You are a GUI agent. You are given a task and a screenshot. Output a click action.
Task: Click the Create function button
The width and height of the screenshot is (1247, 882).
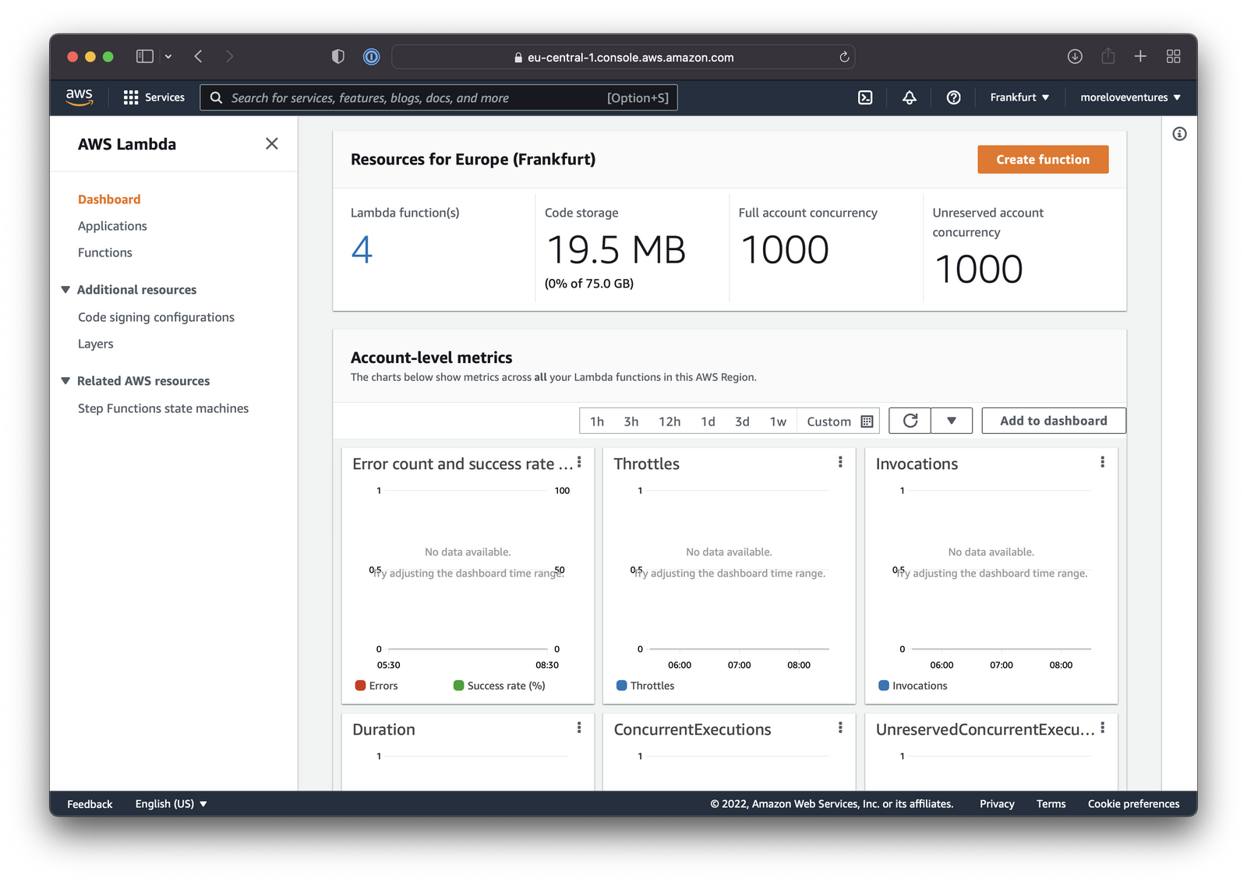coord(1042,159)
